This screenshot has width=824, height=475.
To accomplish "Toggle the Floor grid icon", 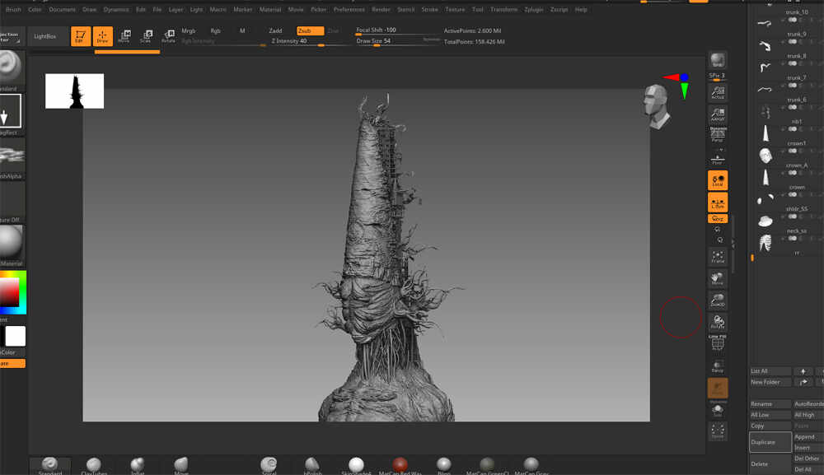I will coord(718,159).
